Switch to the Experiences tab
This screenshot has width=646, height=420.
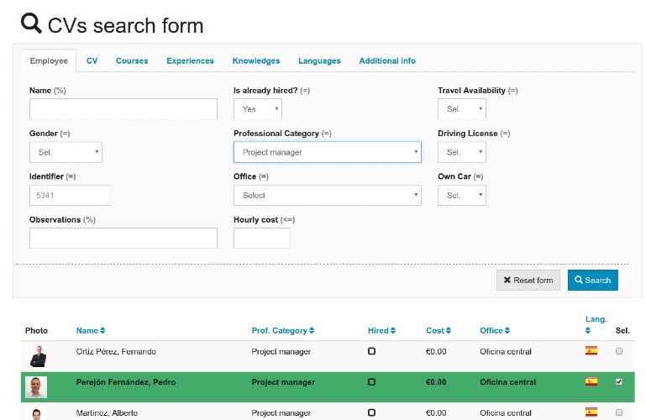[x=190, y=61]
